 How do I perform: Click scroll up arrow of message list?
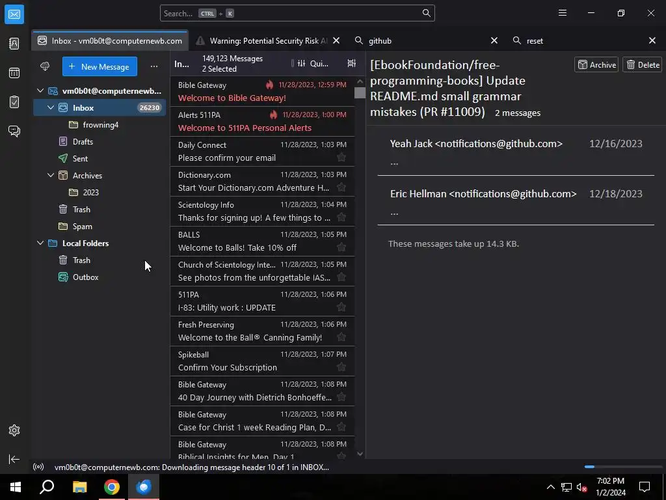click(x=360, y=81)
